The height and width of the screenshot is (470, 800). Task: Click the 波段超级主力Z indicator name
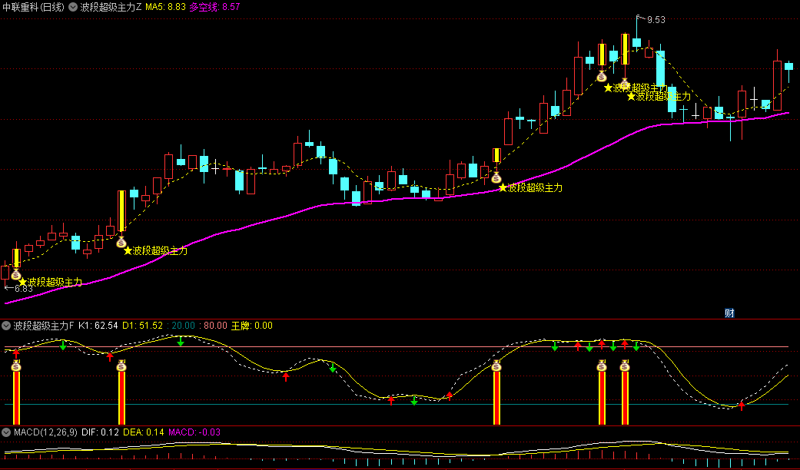(111, 7)
